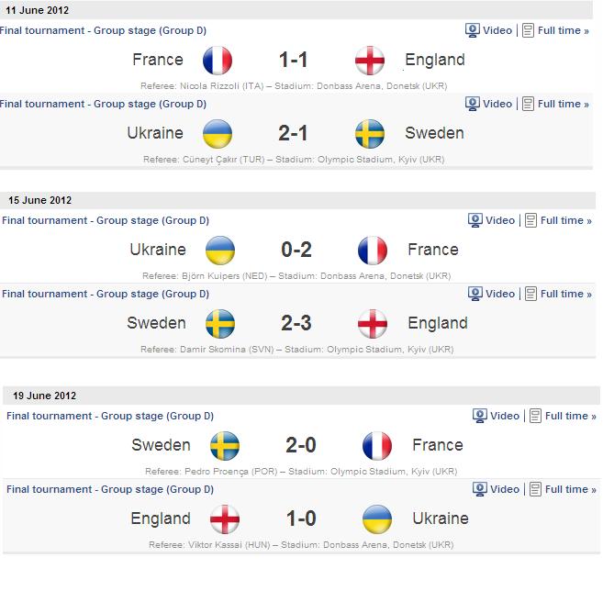Open Group D link above Sweden 2-0 France
Screen dimensions: 603x591
click(110, 416)
